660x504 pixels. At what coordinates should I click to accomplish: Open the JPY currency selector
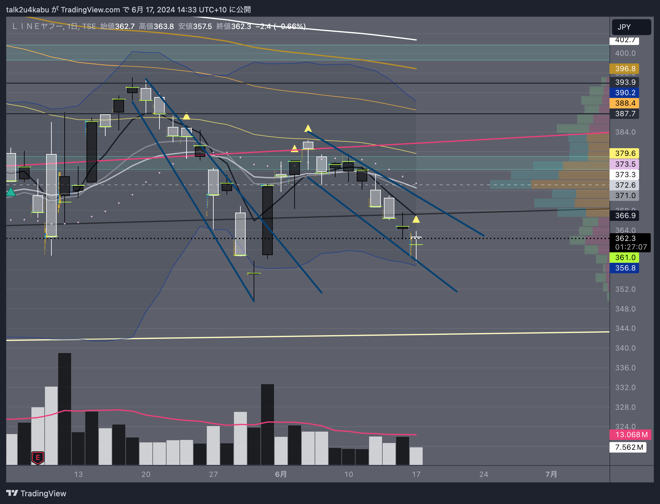point(631,27)
